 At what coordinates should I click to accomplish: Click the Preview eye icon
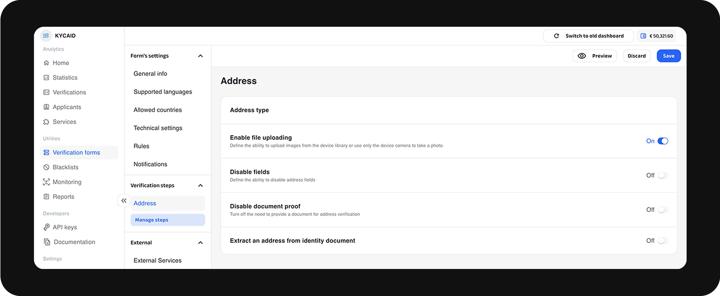click(x=582, y=56)
